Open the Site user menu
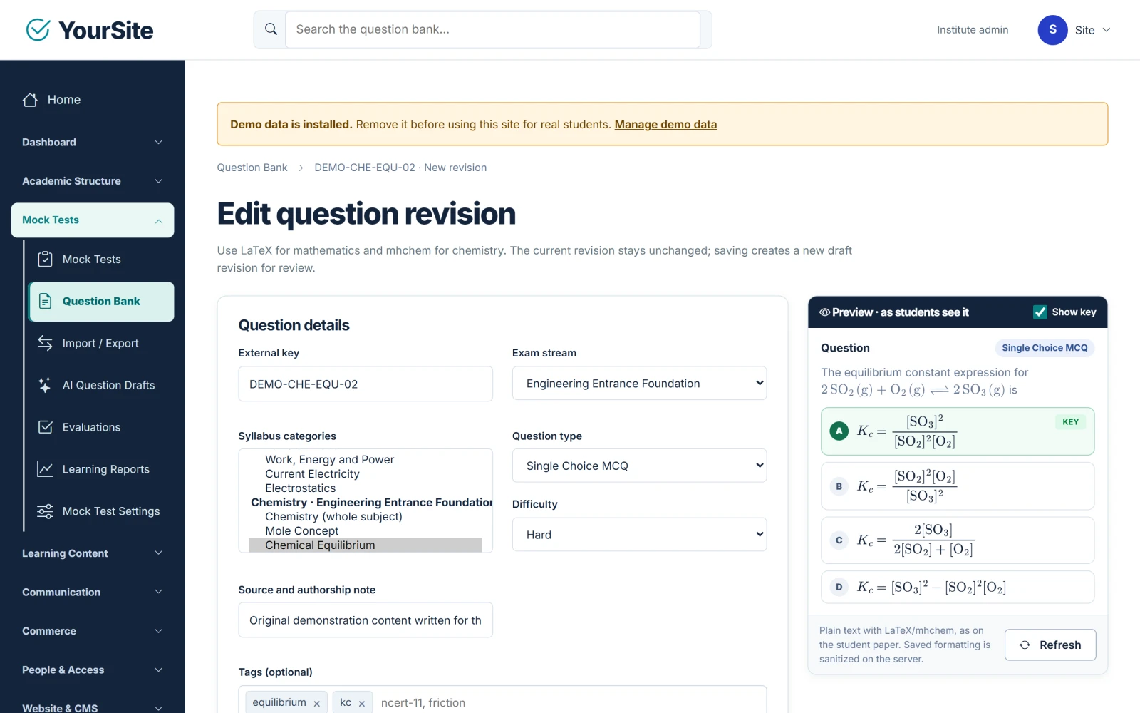Viewport: 1140px width, 713px height. (1074, 30)
